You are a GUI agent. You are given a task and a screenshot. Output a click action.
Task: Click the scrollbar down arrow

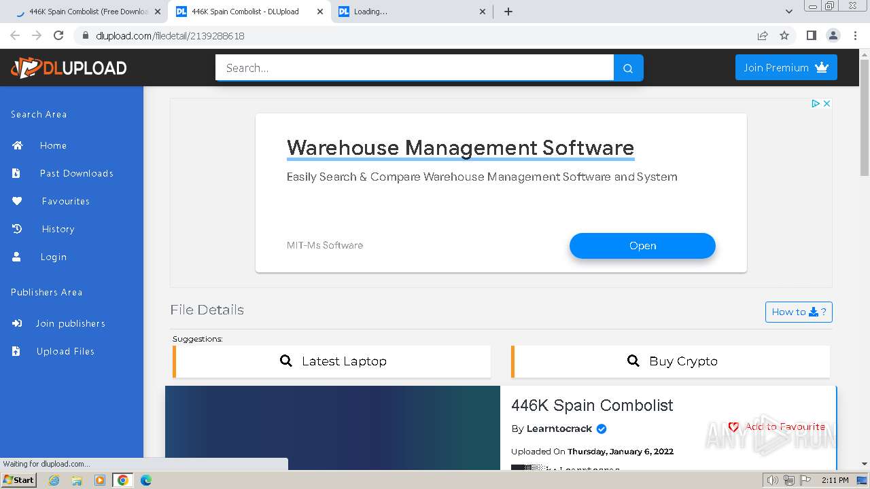[865, 465]
